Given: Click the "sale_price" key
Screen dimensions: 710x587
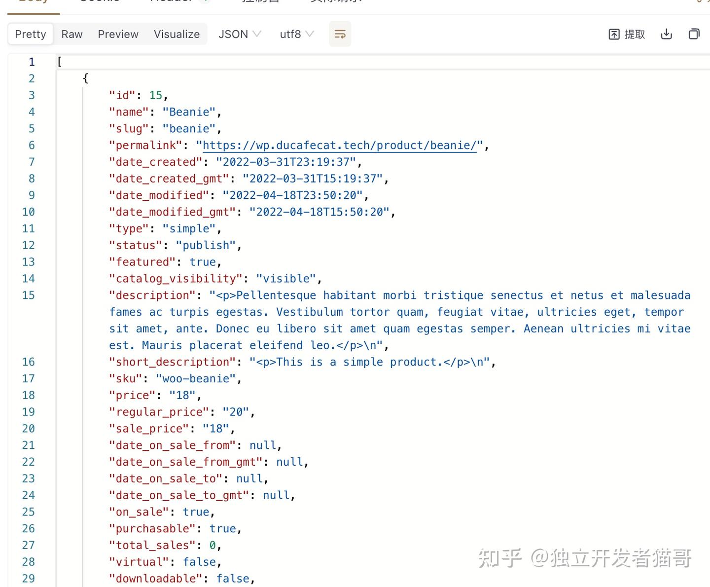Looking at the screenshot, I should pos(149,429).
